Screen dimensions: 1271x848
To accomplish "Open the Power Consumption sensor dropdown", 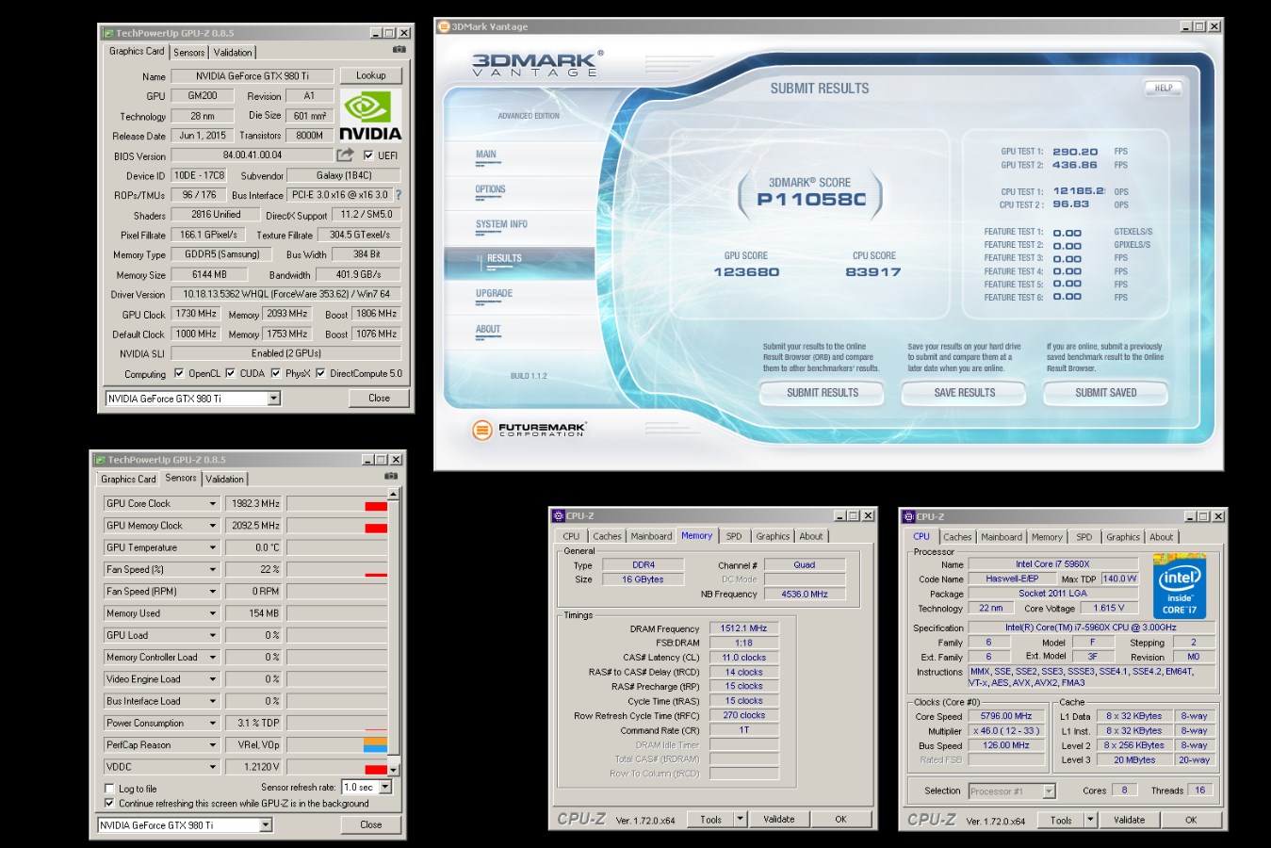I will pyautogui.click(x=213, y=723).
